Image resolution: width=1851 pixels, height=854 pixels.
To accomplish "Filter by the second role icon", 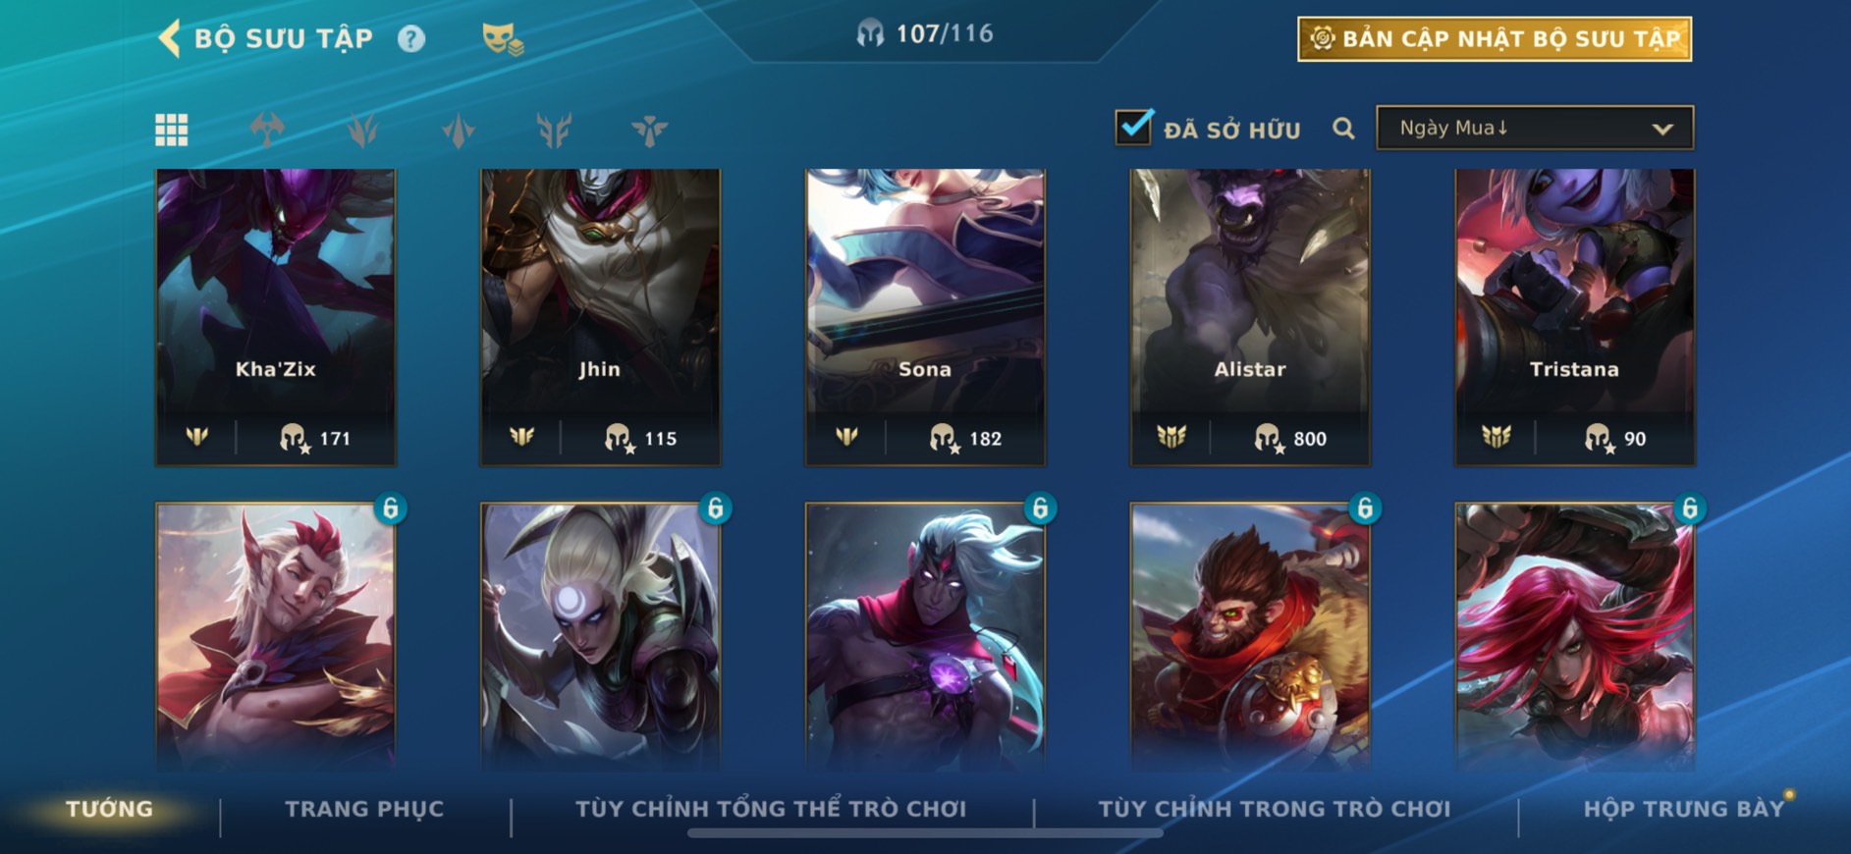I will click(x=362, y=130).
